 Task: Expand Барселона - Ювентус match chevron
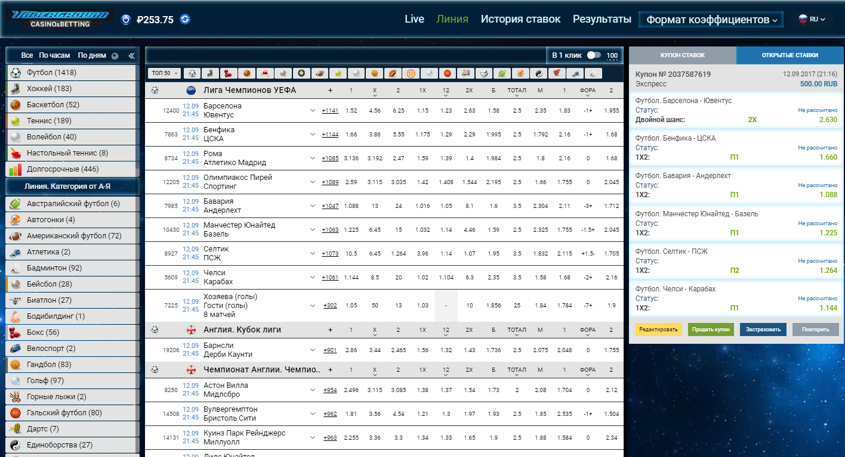(x=312, y=110)
